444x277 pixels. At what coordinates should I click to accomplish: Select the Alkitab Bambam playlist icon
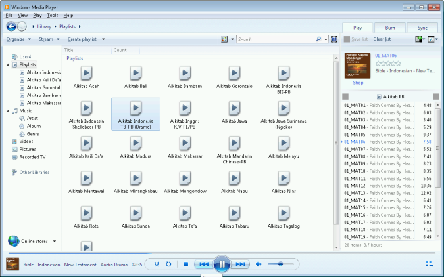[x=185, y=74]
